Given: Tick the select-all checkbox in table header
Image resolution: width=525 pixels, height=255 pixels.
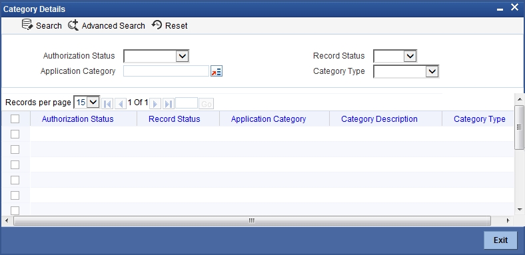Looking at the screenshot, I should pyautogui.click(x=15, y=119).
